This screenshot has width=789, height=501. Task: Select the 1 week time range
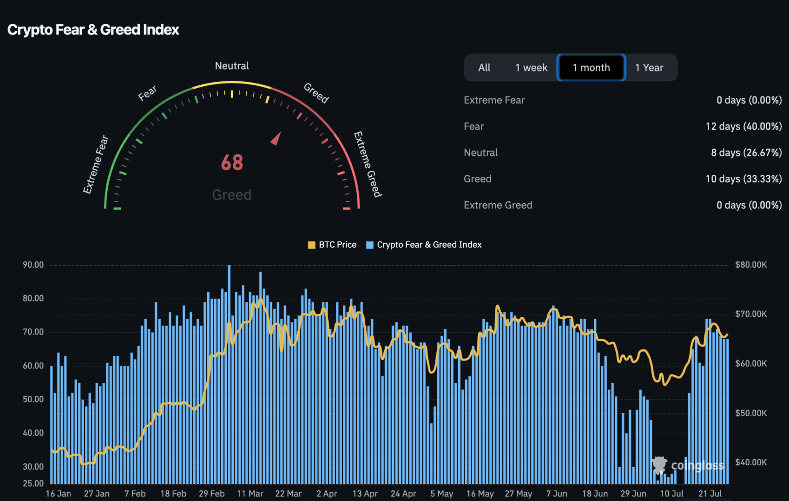(531, 68)
